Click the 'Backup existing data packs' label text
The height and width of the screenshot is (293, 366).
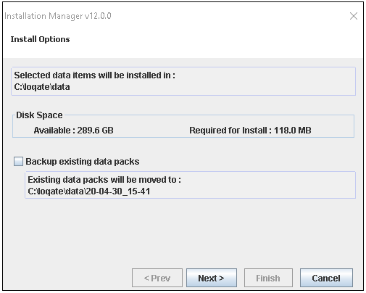(83, 162)
